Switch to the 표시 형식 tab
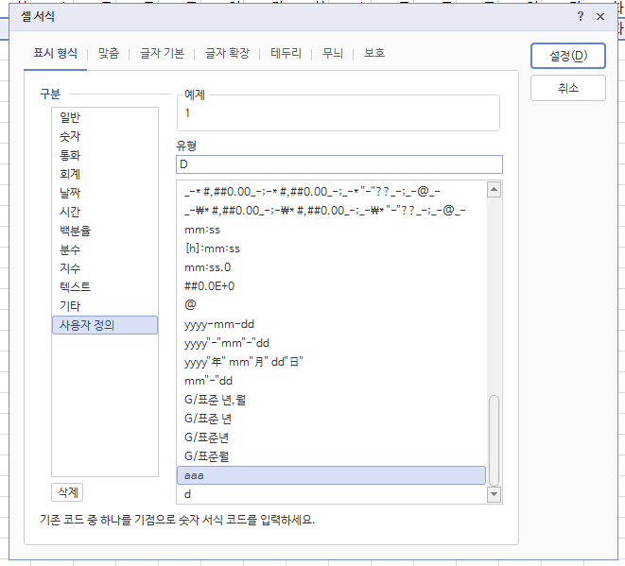This screenshot has height=566, width=625. click(56, 53)
